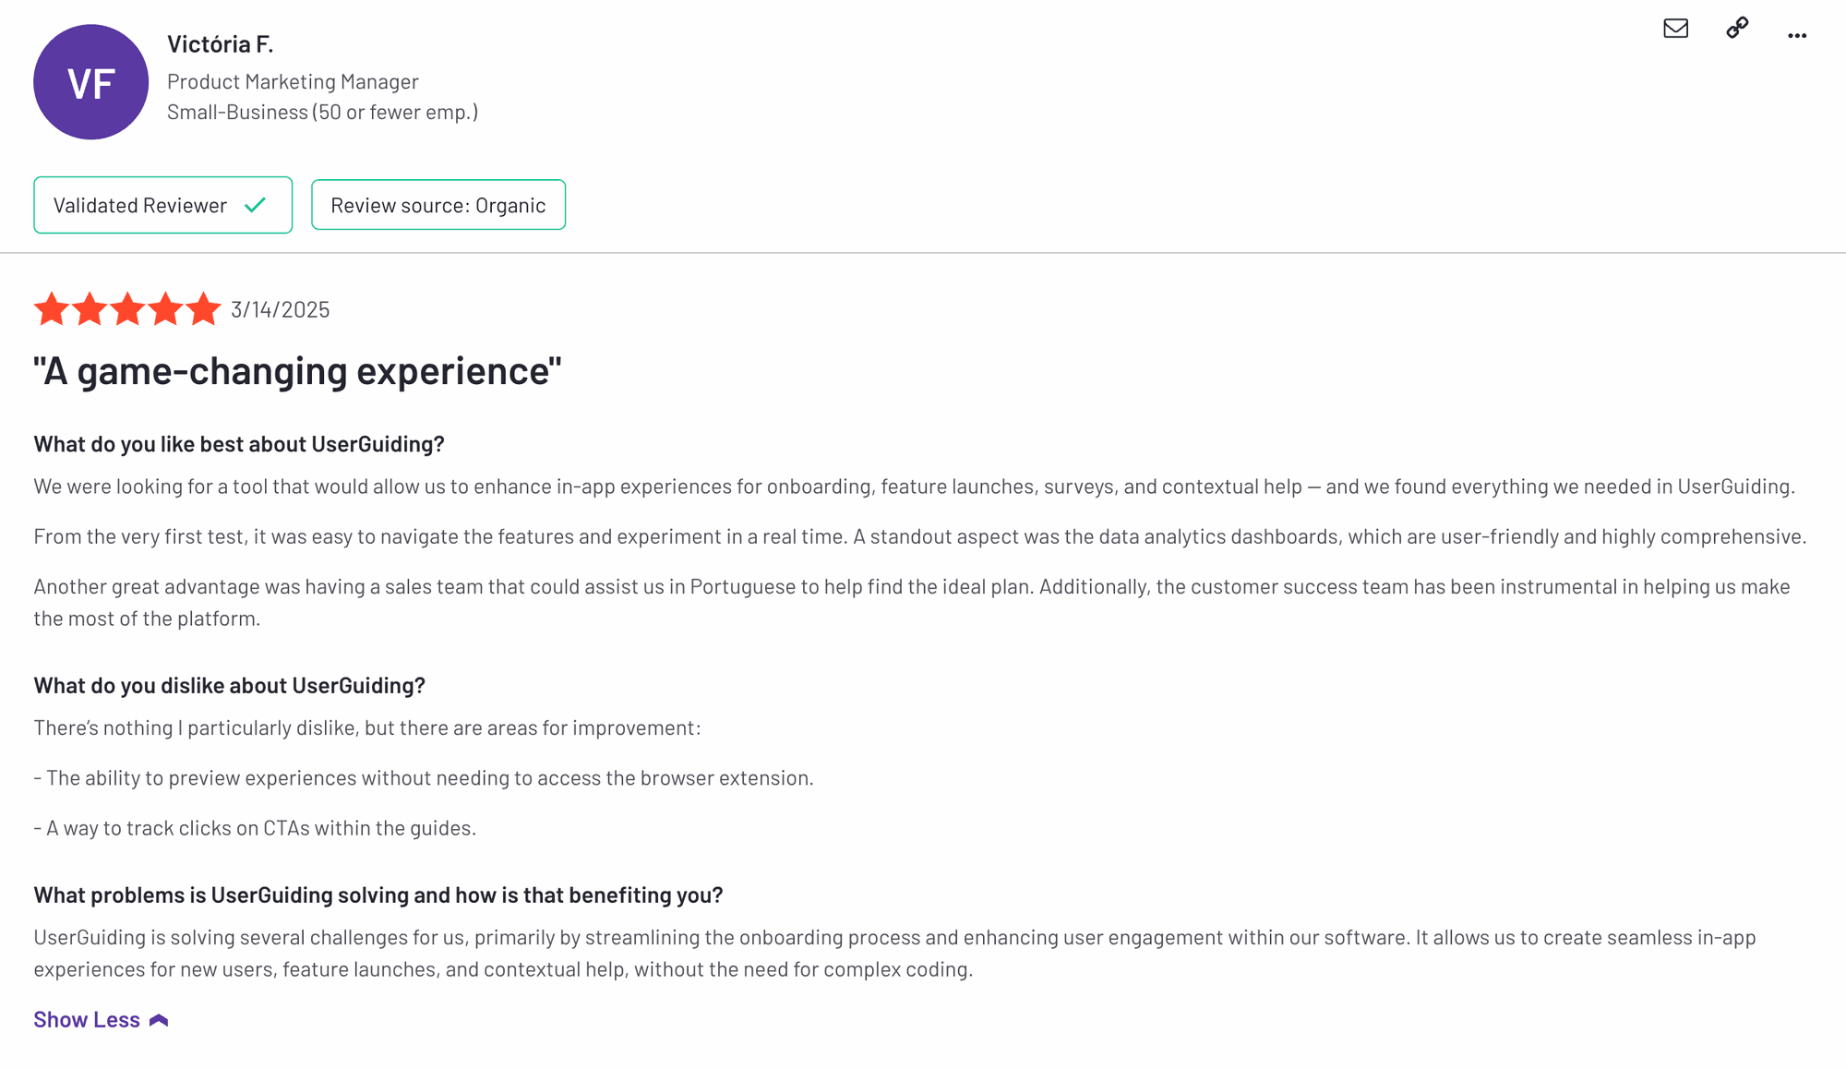The image size is (1846, 1069).
Task: Click the second rating star
Action: pos(90,309)
